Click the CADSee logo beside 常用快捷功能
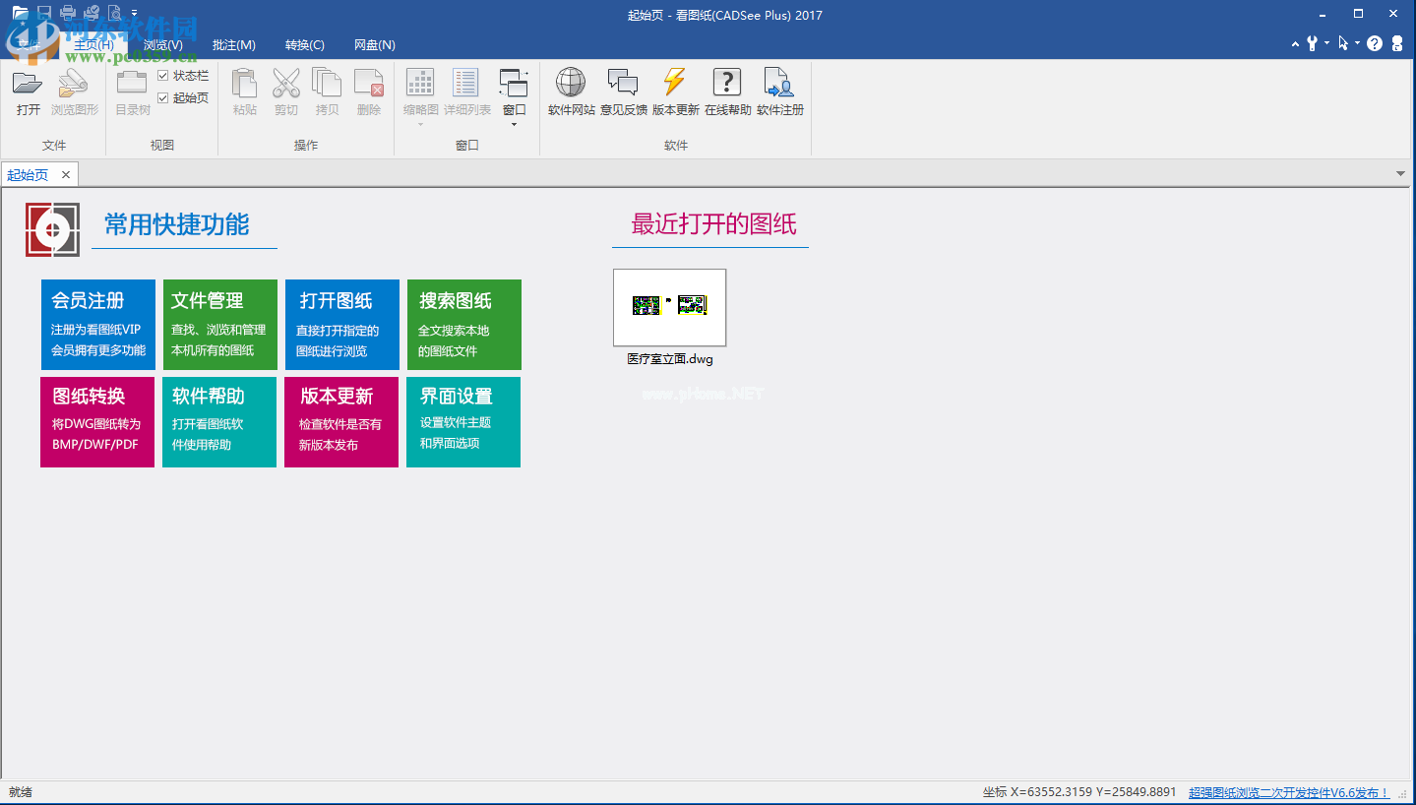The height and width of the screenshot is (805, 1416). tap(53, 230)
